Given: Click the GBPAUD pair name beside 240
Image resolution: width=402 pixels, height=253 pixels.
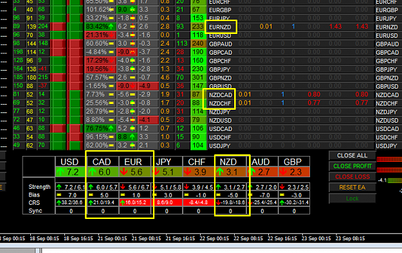Looking at the screenshot, I should (x=221, y=44).
